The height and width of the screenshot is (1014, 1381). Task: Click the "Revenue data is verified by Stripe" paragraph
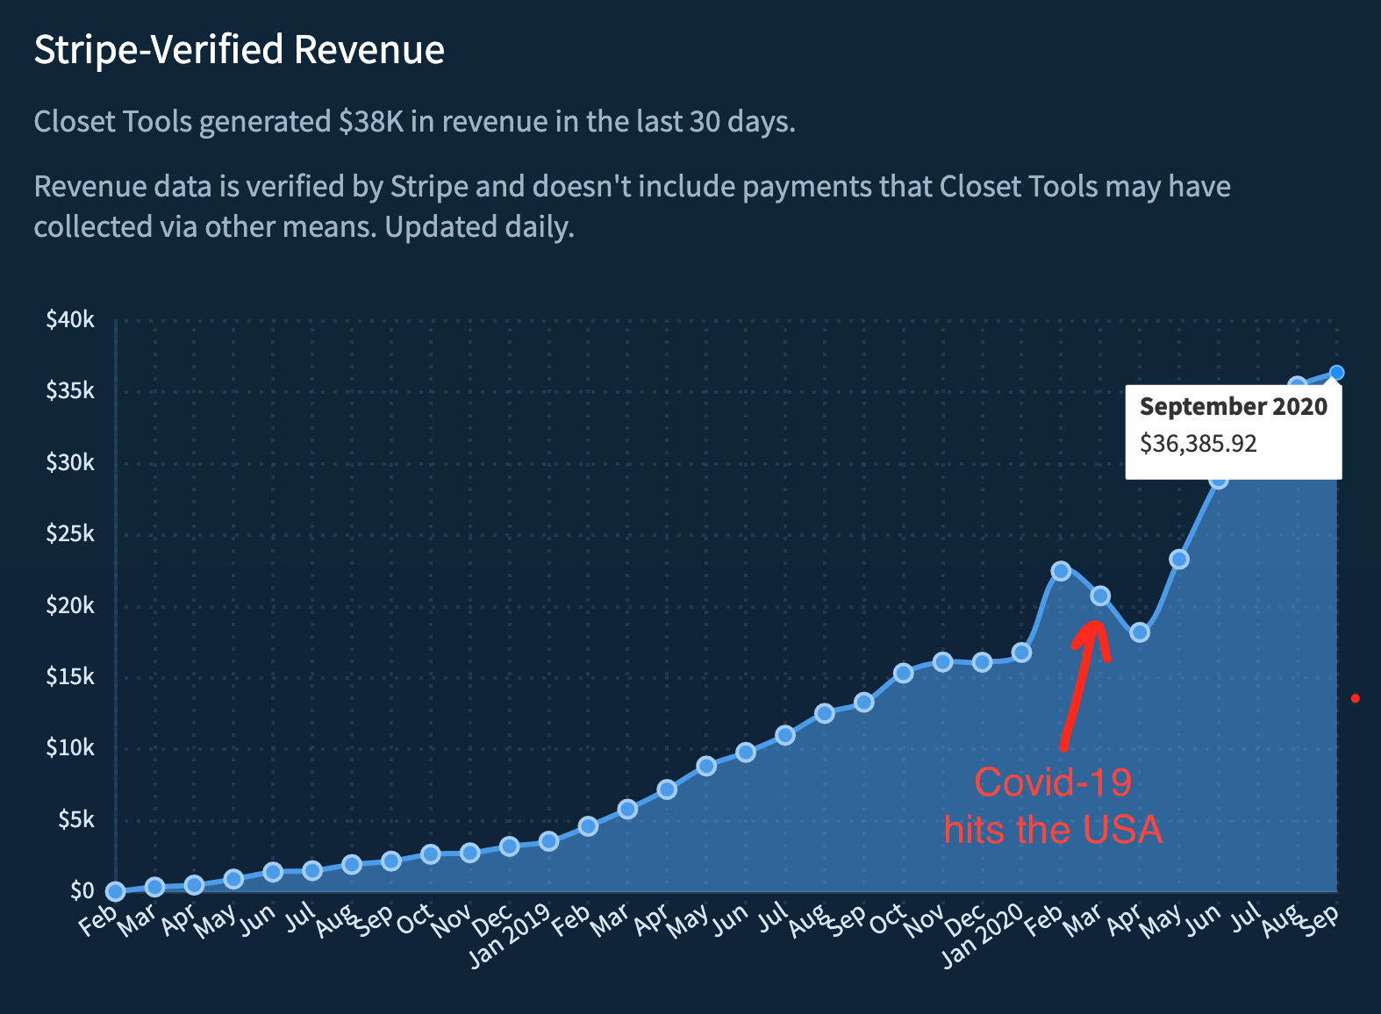[x=632, y=206]
